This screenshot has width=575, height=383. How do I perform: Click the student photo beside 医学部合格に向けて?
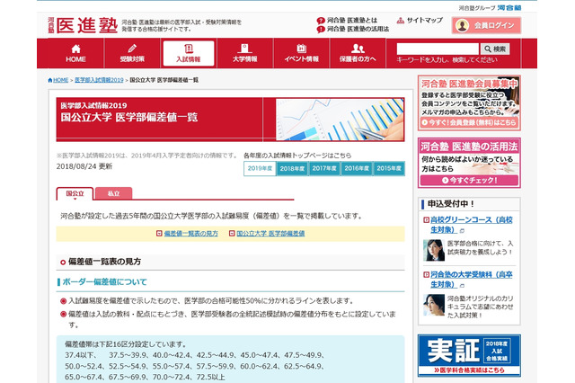point(434,250)
